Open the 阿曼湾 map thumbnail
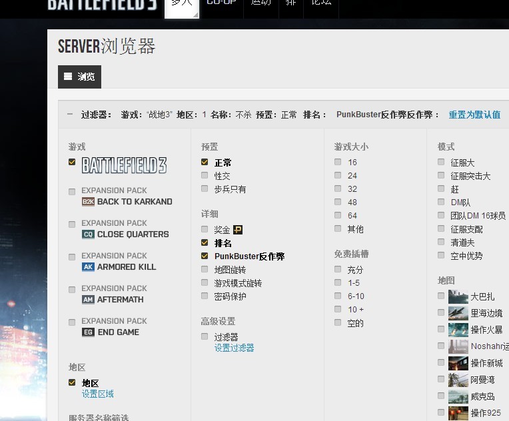The width and height of the screenshot is (509, 421). (x=458, y=380)
